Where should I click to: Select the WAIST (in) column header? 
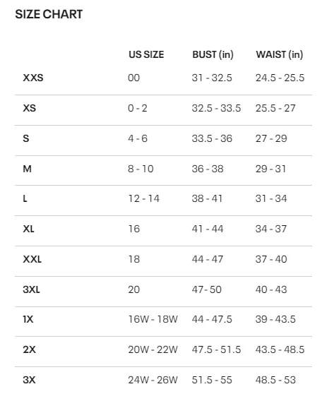point(280,54)
